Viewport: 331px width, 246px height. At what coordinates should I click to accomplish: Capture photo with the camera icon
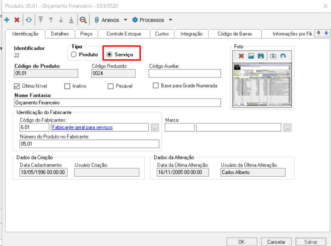(273, 56)
